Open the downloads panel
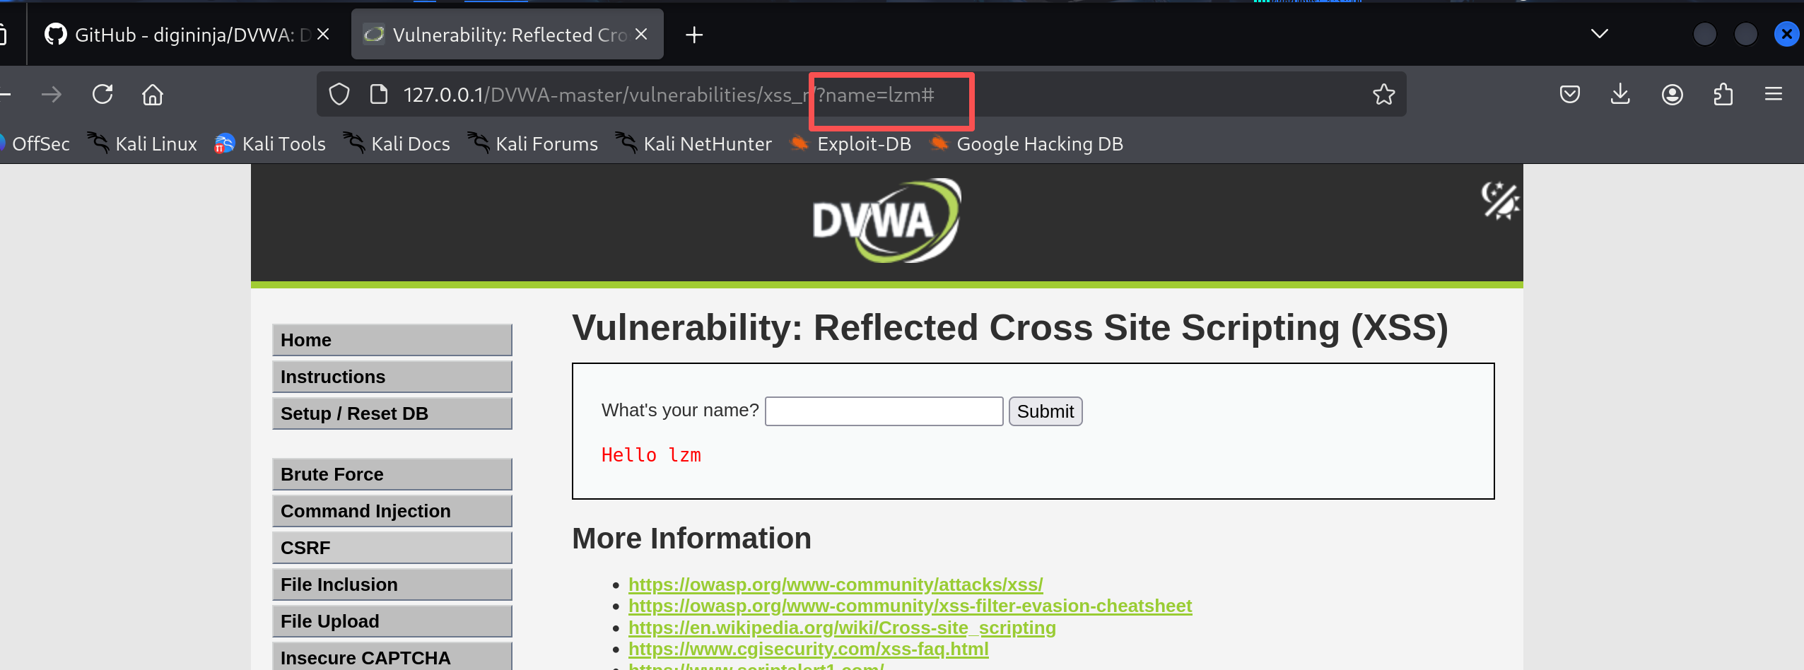Screen dimensions: 1804x670 (x=1620, y=94)
